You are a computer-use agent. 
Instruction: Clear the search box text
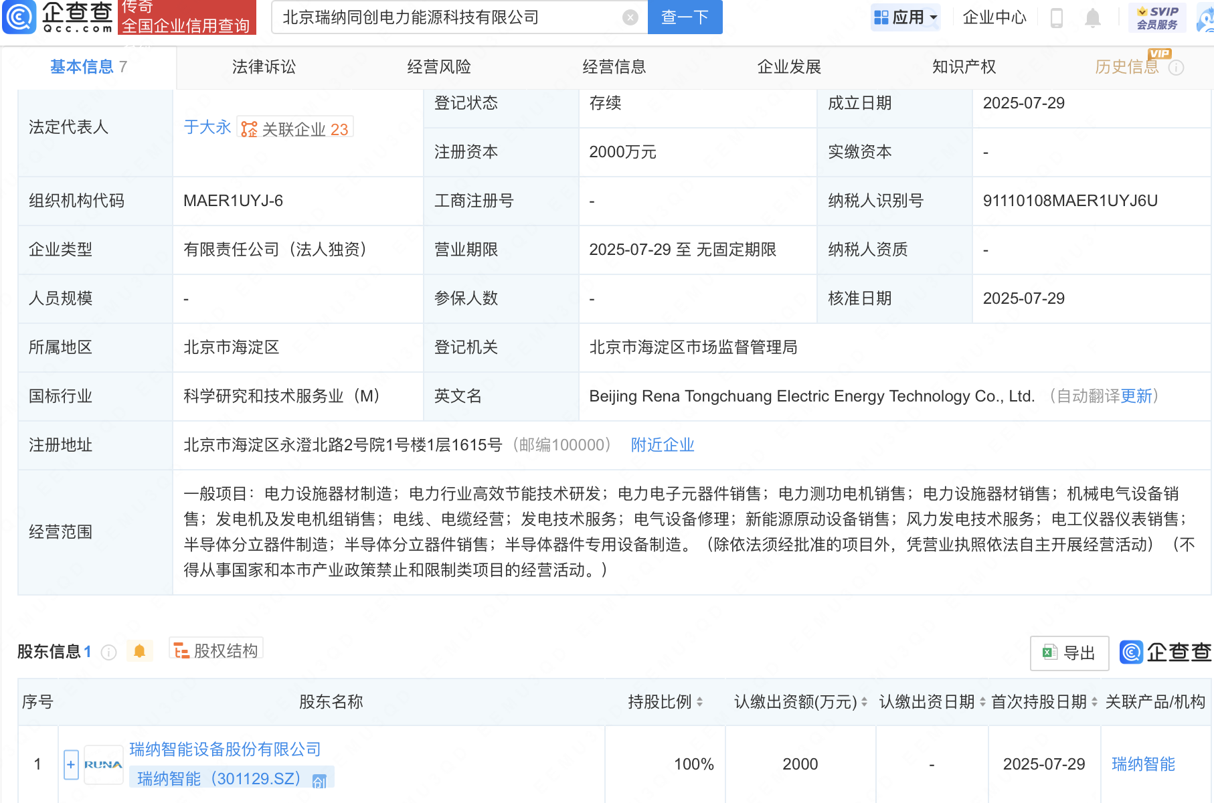(x=630, y=17)
